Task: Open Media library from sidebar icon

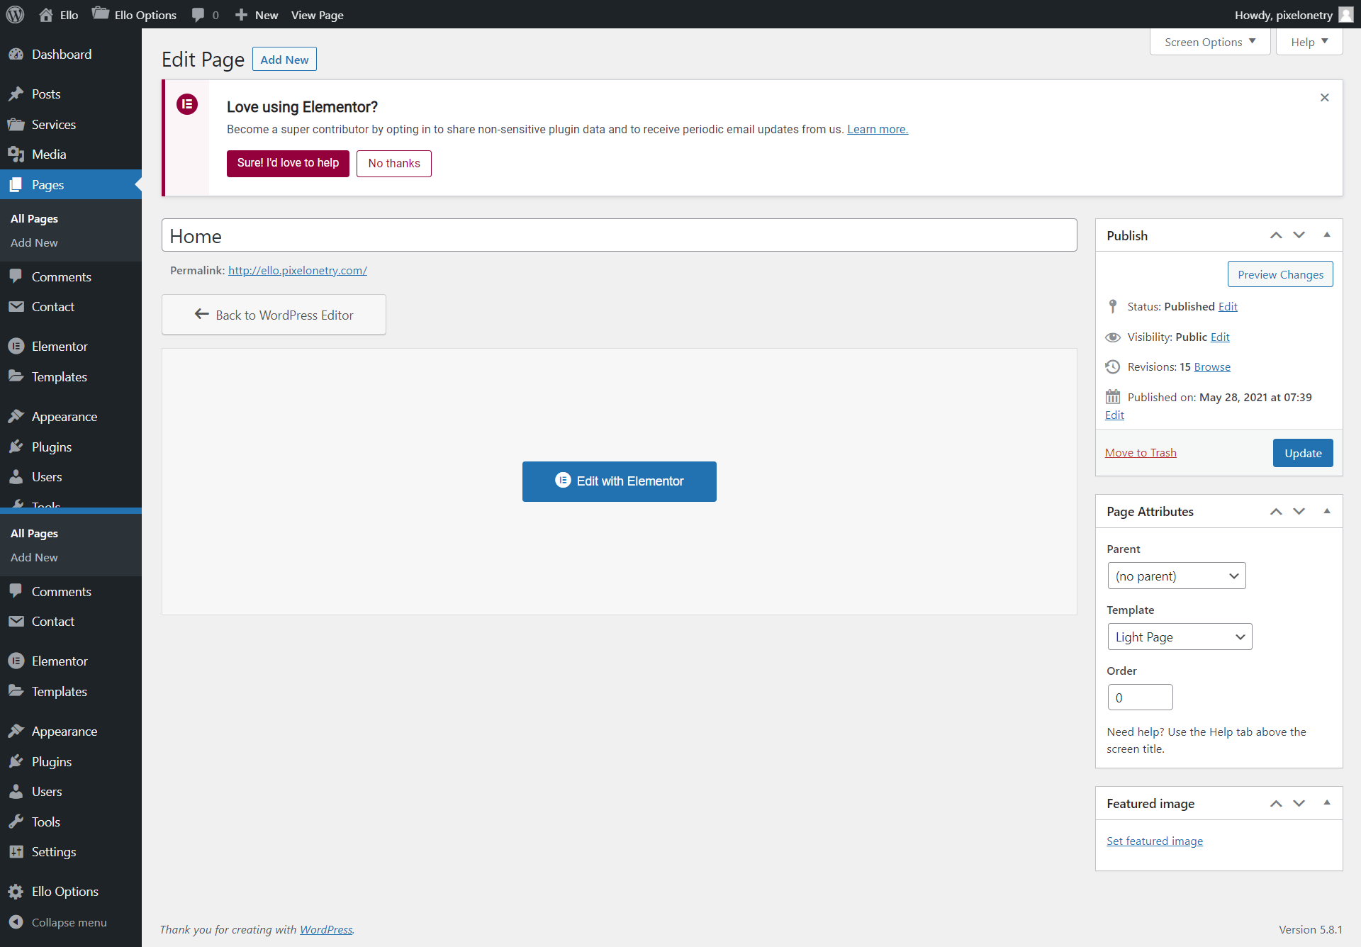Action: 16,155
